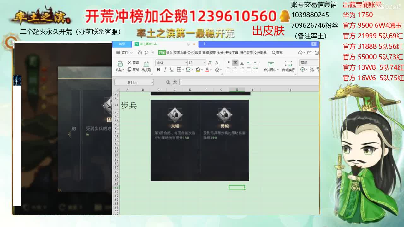Image resolution: width=404 pixels, height=227 pixels.
Task: Click the distributed alignment icon
Action: pos(255,70)
